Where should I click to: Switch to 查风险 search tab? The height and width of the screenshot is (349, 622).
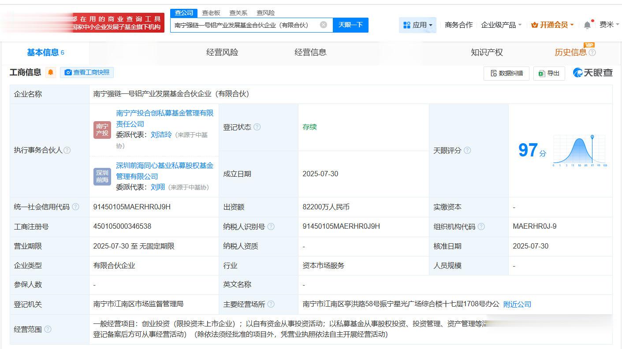pyautogui.click(x=266, y=13)
